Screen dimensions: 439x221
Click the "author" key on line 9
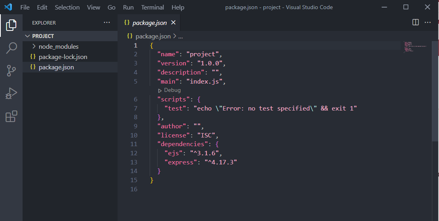[172, 126]
